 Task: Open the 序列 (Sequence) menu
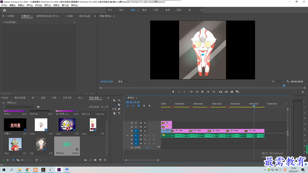(x=30, y=5)
